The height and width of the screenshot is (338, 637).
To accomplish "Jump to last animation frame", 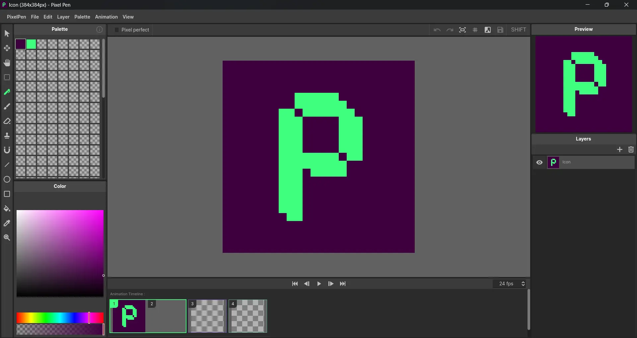I will (x=343, y=284).
